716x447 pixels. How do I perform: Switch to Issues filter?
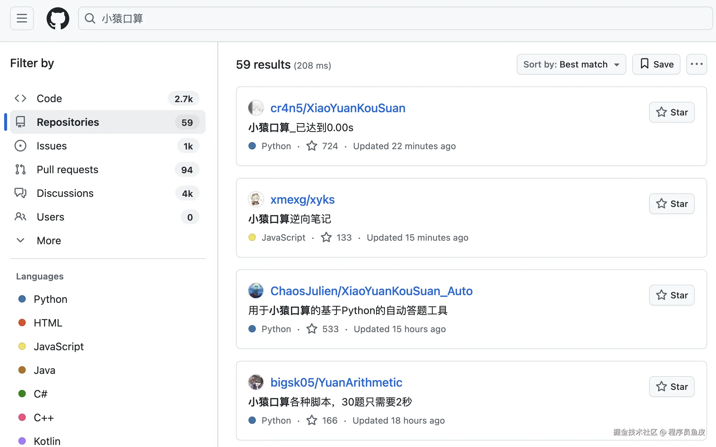click(x=52, y=146)
